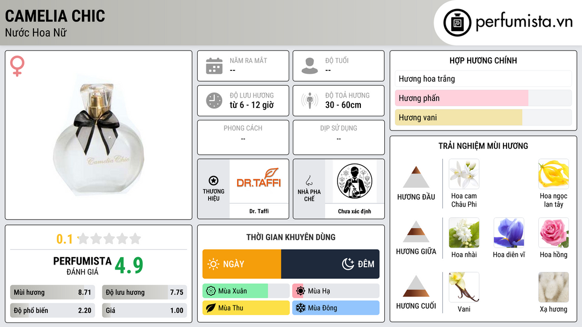Click the Độ phổ biến 2.20 score bar
The image size is (582, 327).
[52, 311]
